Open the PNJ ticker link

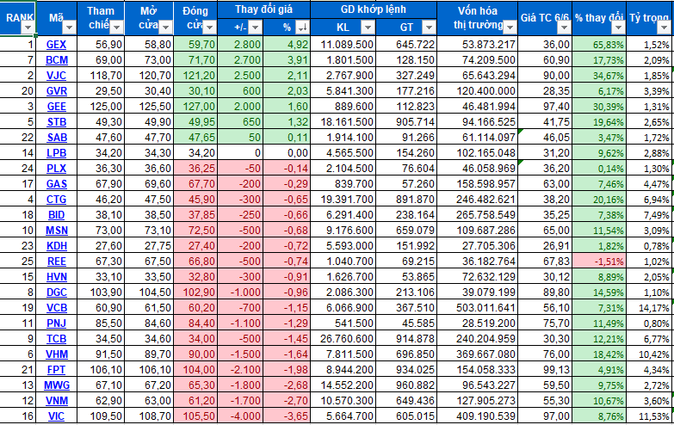[56, 323]
